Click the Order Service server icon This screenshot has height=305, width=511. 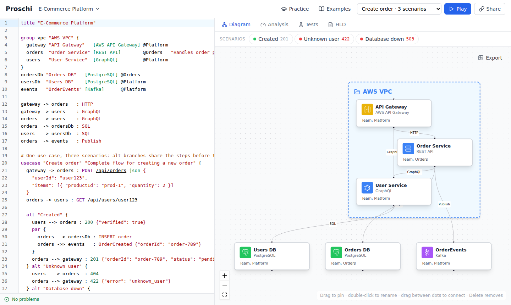408,149
